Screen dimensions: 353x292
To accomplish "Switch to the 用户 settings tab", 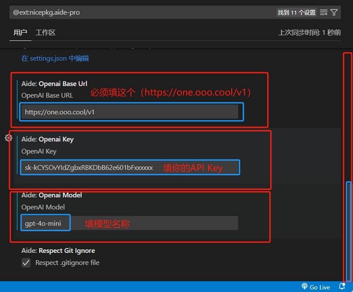I will [20, 33].
